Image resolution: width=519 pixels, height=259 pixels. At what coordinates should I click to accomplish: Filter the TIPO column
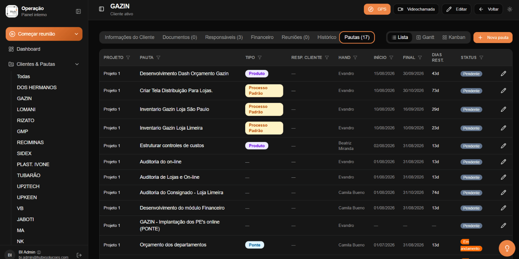pyautogui.click(x=259, y=58)
